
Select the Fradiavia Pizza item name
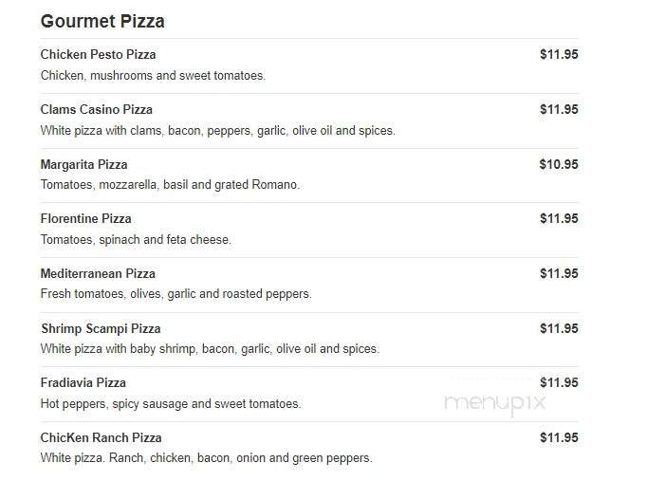pos(83,382)
